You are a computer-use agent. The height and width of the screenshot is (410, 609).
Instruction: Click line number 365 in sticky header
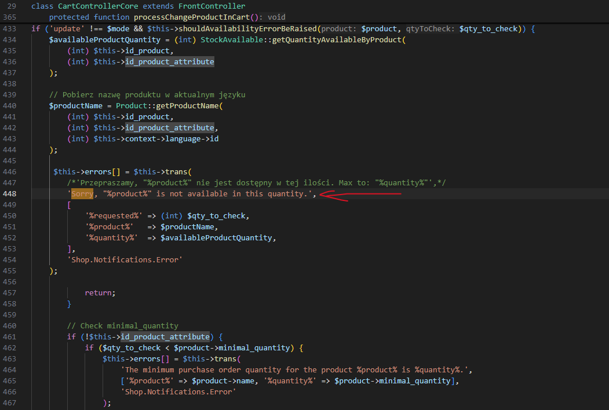10,17
